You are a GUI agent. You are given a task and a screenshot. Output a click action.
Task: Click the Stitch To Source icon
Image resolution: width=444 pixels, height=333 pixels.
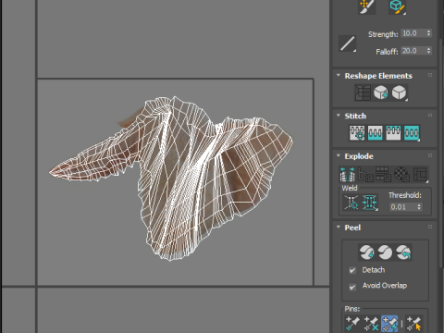click(x=393, y=133)
